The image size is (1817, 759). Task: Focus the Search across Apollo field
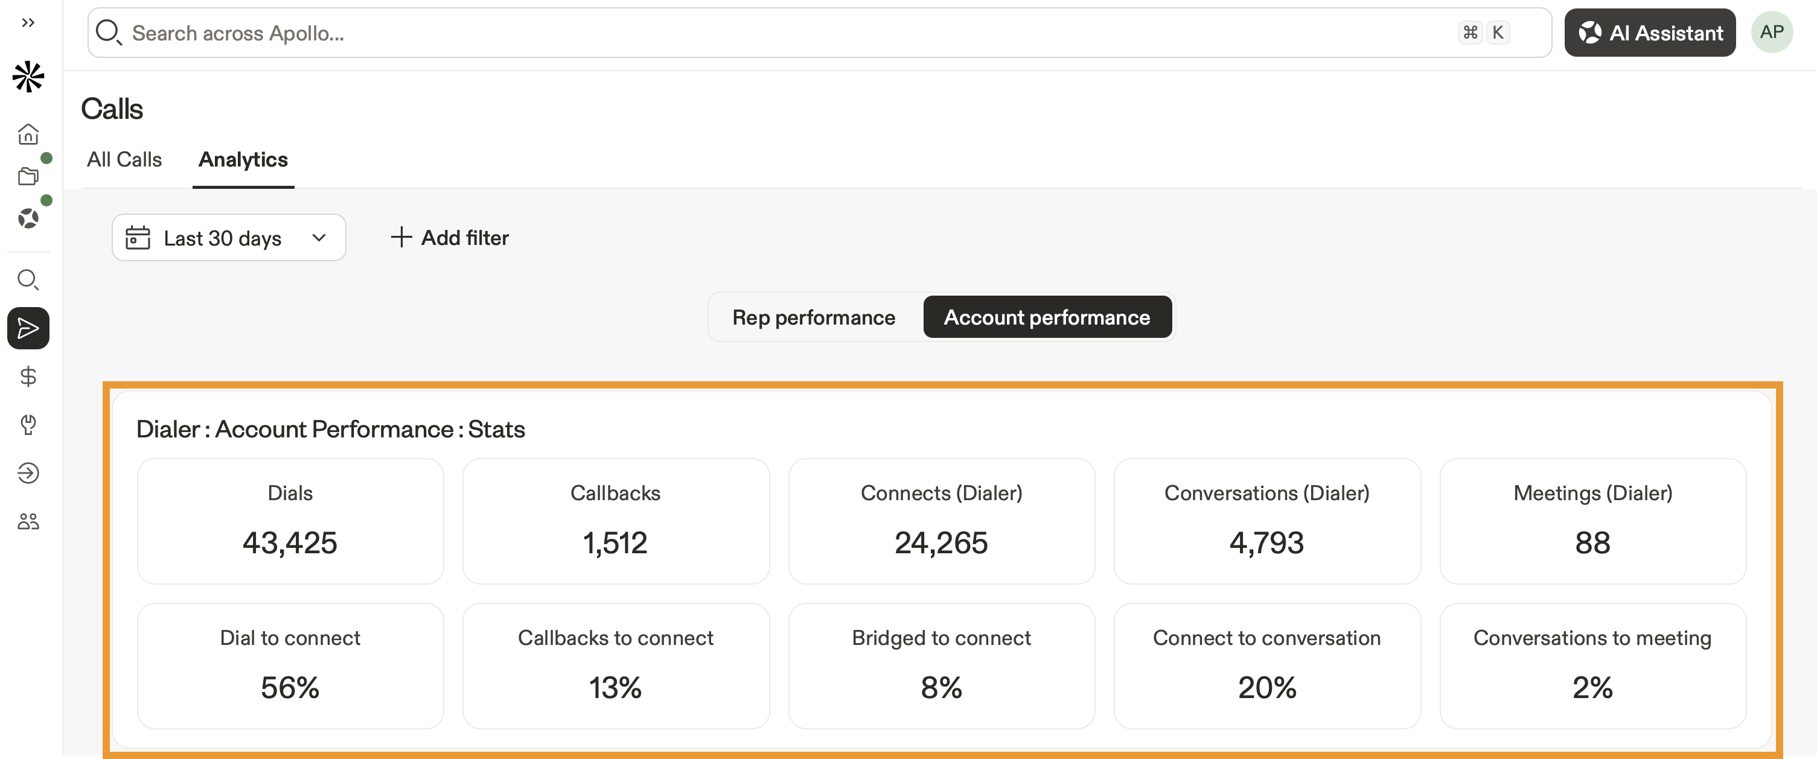coord(819,33)
